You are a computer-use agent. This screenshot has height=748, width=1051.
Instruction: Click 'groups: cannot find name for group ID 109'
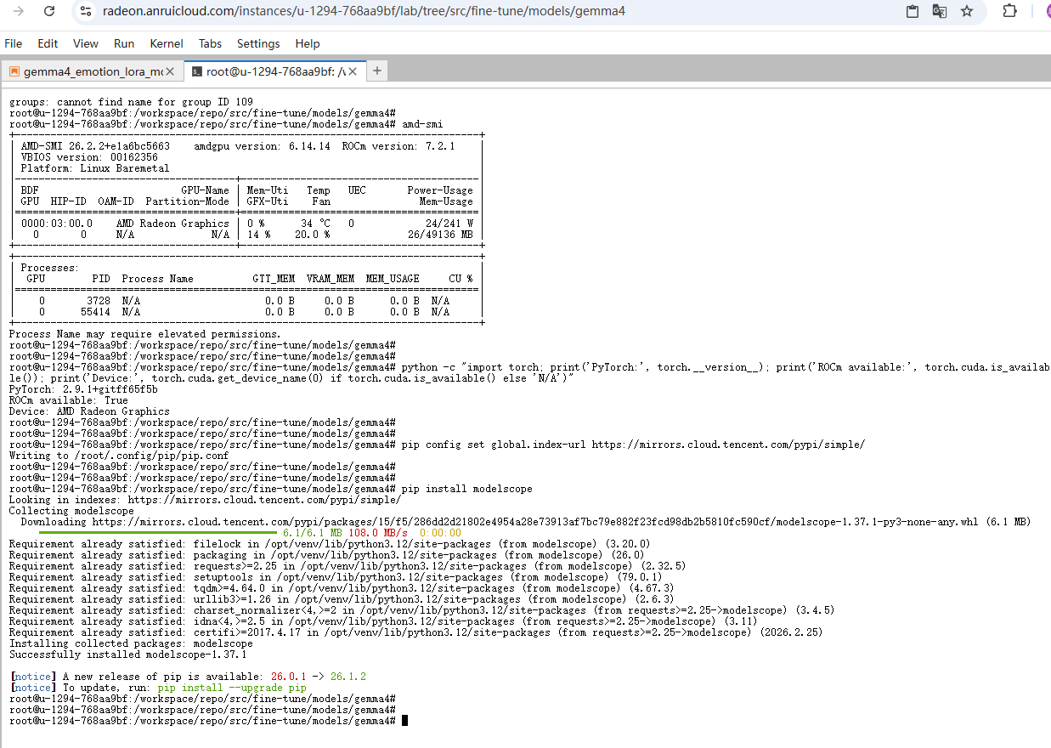coord(131,102)
